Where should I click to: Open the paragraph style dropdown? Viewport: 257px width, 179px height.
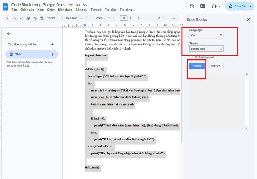pos(77,18)
